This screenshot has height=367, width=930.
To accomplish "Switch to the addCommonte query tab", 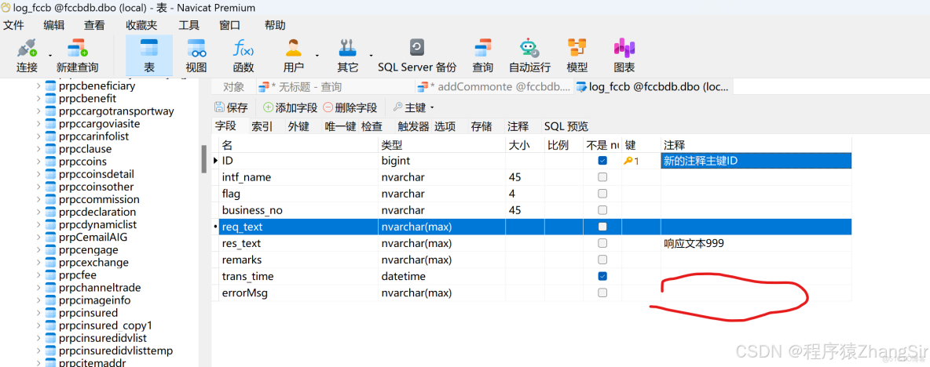I will (x=494, y=87).
